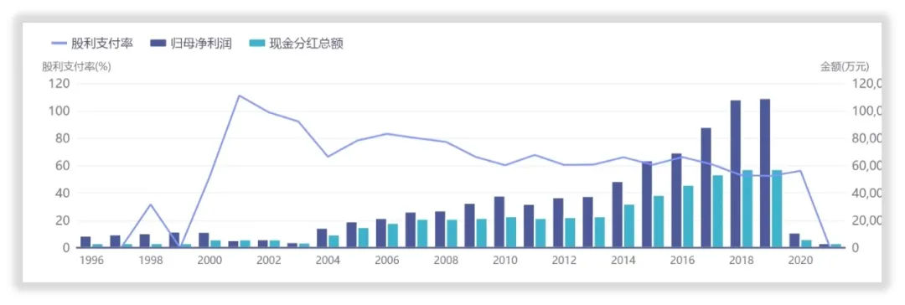This screenshot has width=905, height=305.
Task: Click the 2020 x-axis label
Action: point(800,260)
